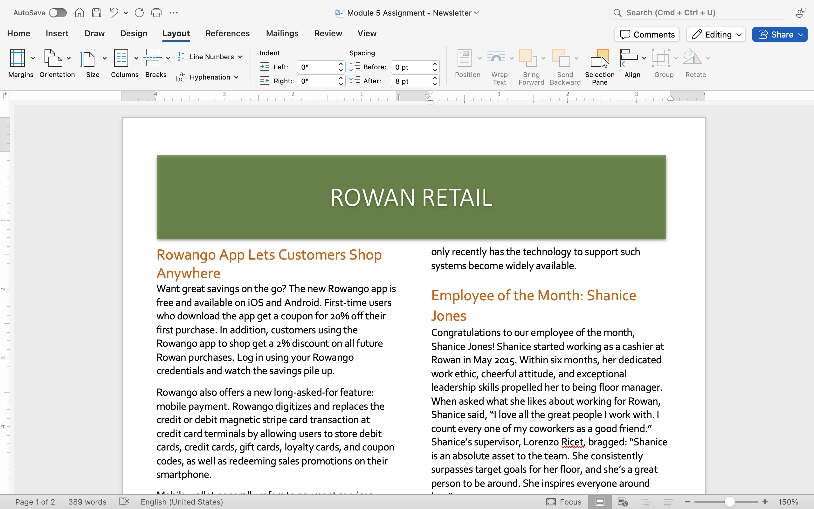Open the more commands ellipsis

174,13
